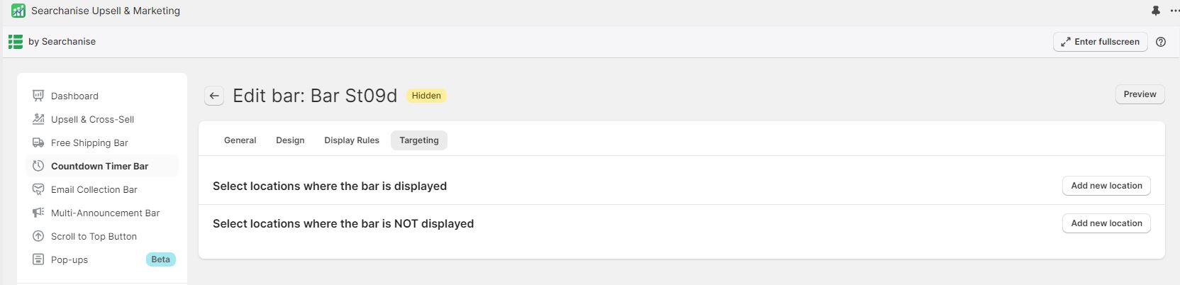Click the Free Shipping Bar truck icon

(x=38, y=142)
